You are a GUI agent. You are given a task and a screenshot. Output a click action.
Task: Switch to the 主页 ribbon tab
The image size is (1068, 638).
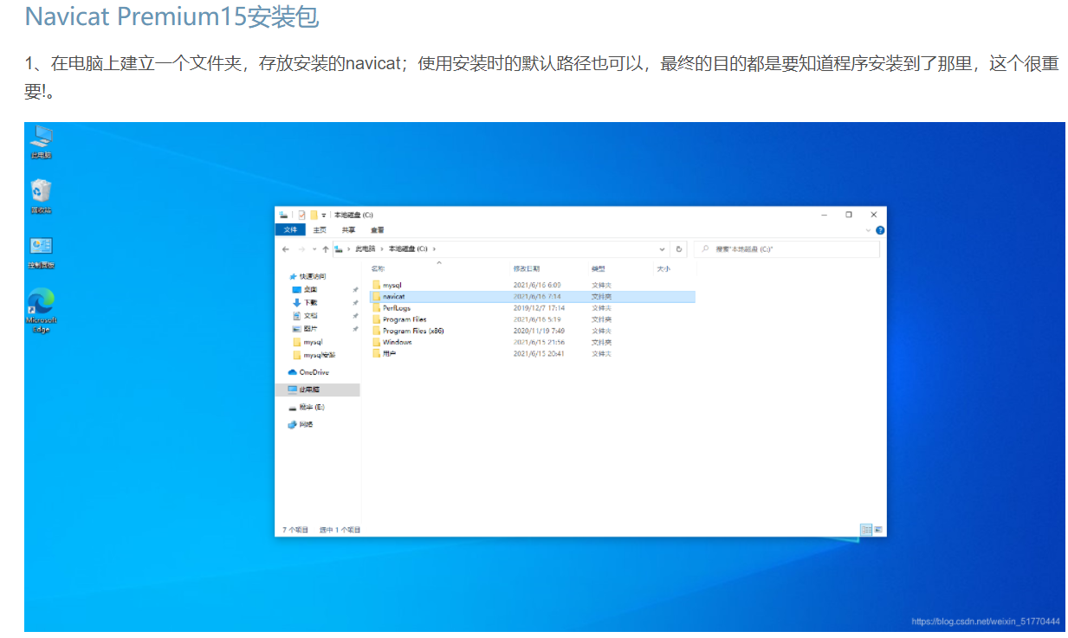point(320,229)
